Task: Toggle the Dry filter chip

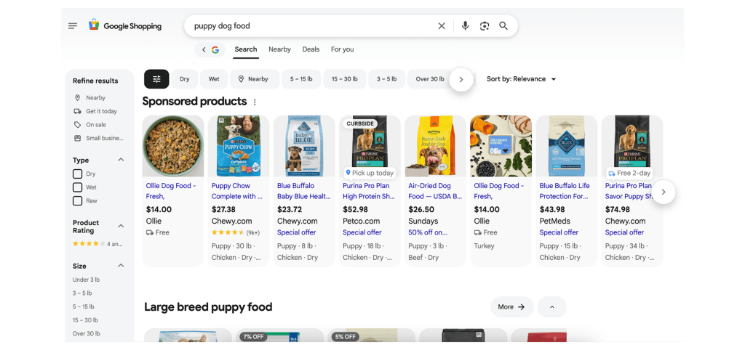Action: 184,79
